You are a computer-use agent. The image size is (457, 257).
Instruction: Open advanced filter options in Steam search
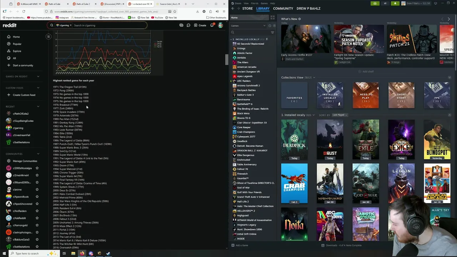click(272, 32)
